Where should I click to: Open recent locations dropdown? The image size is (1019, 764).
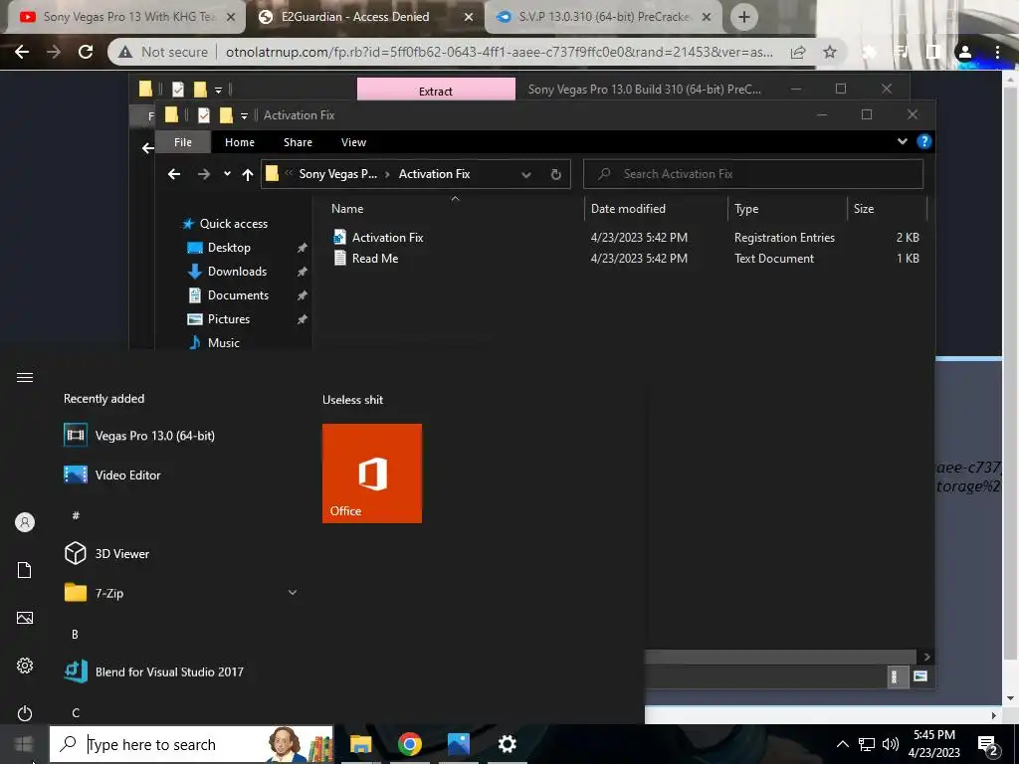click(x=227, y=174)
